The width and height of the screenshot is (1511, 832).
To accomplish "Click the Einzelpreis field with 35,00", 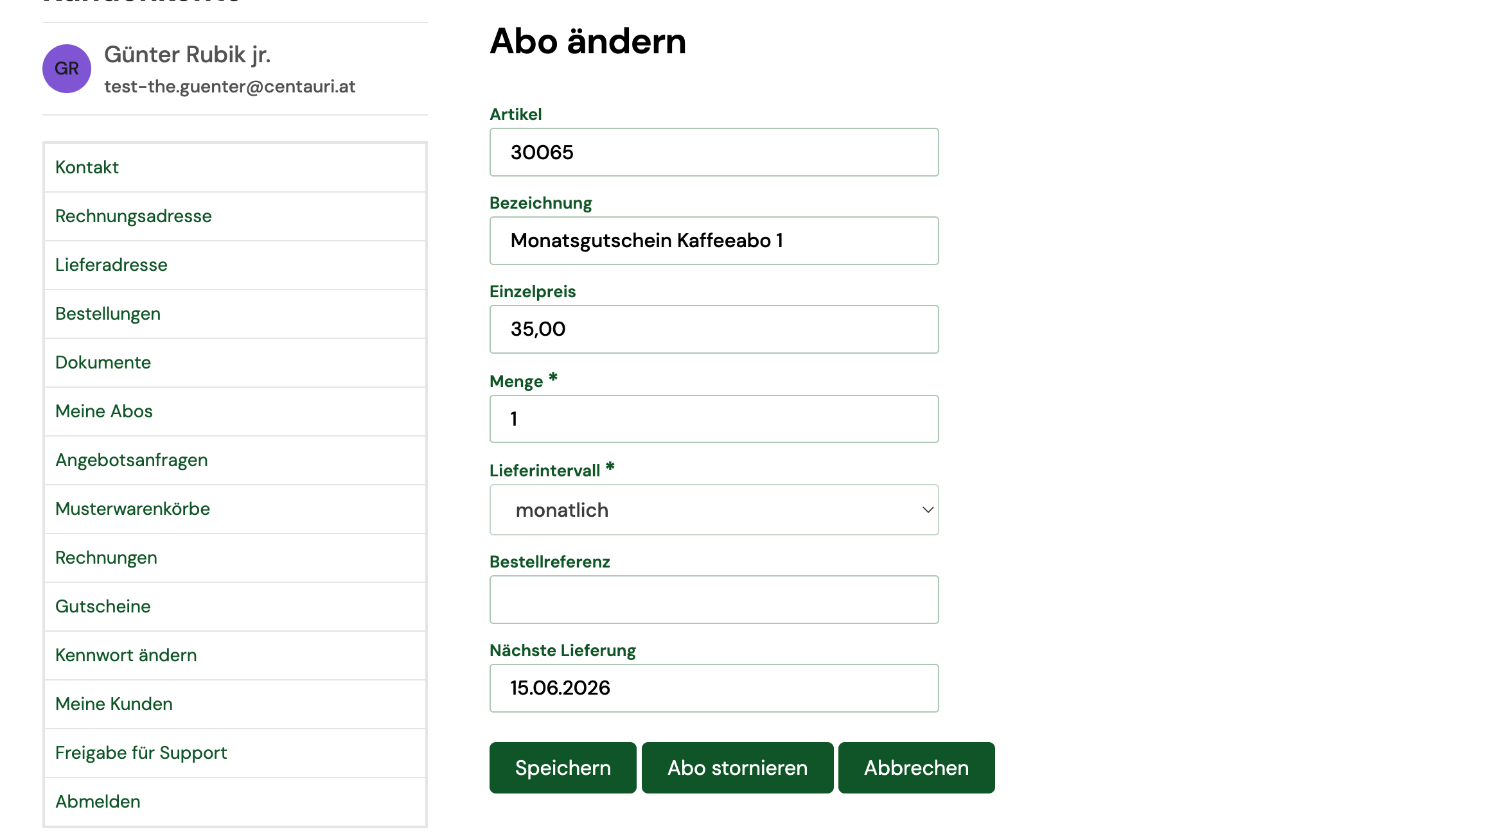I will click(714, 329).
